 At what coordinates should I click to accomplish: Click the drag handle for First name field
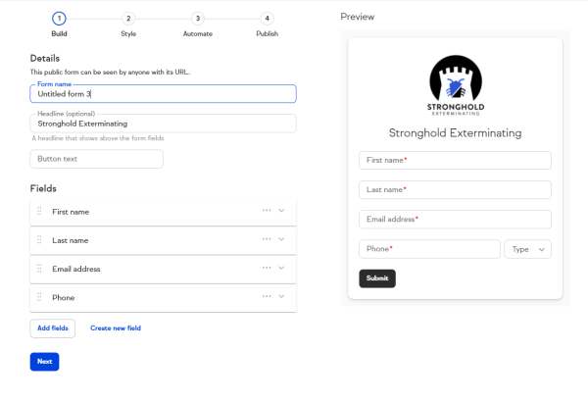(x=39, y=211)
